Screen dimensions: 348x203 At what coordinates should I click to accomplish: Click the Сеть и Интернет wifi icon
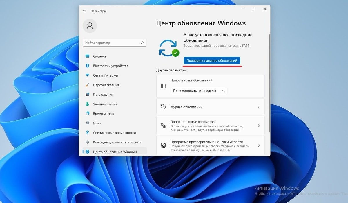tap(87, 75)
